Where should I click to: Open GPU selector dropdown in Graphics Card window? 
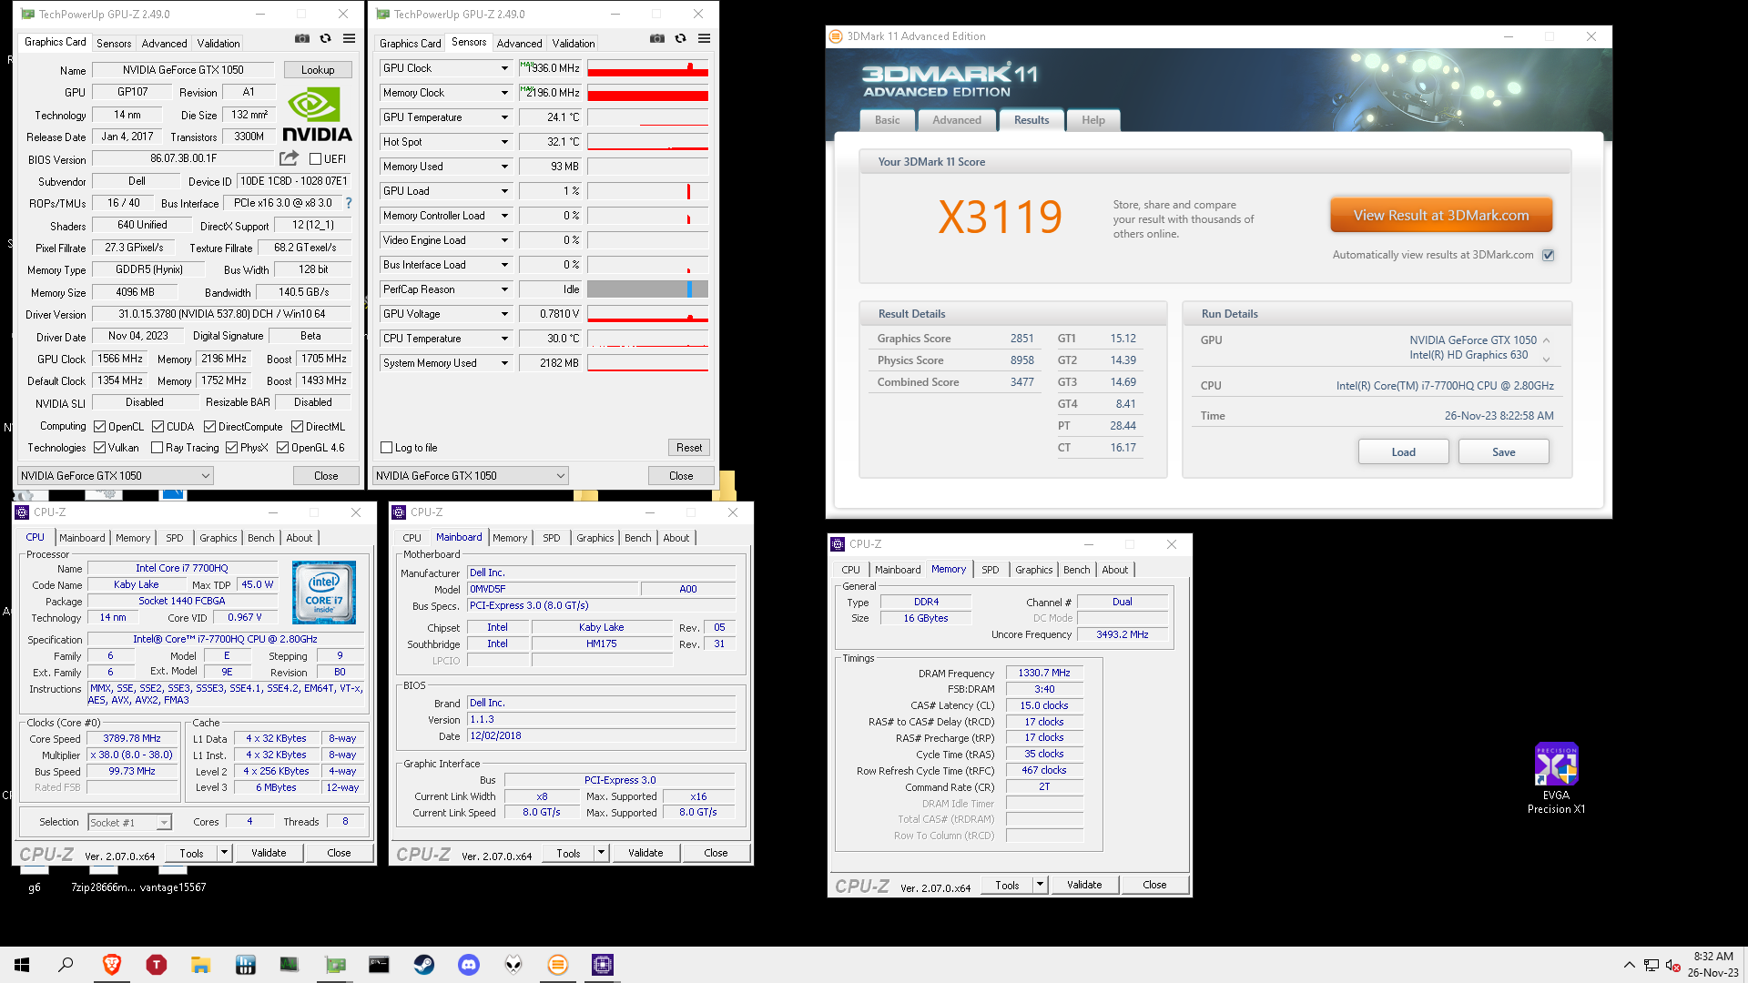click(x=116, y=476)
